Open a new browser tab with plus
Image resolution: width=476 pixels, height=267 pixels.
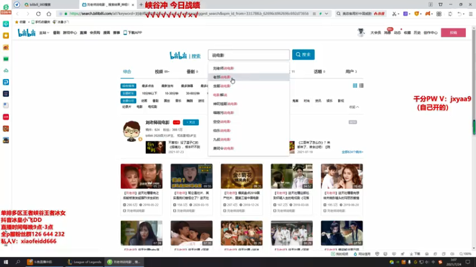point(141,5)
